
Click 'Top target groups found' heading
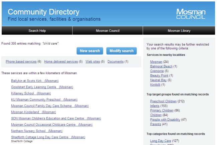(x=178, y=94)
